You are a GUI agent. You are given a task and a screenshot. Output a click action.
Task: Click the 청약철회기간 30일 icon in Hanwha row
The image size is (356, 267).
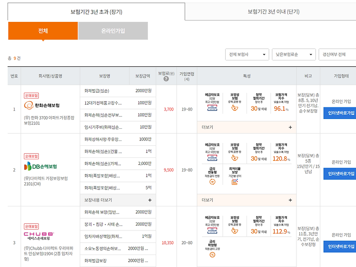pyautogui.click(x=259, y=103)
